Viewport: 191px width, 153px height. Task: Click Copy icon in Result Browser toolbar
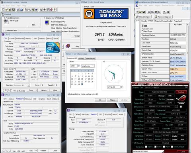[152, 12]
